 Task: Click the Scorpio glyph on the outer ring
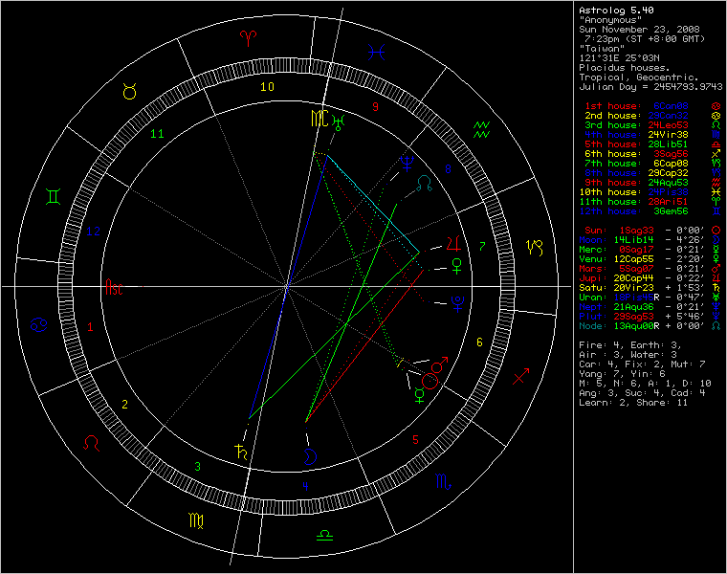click(x=442, y=485)
